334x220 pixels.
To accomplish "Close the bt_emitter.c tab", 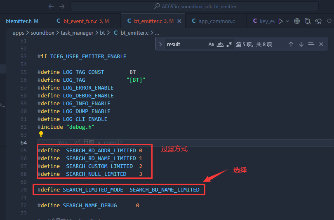I will tap(179, 21).
